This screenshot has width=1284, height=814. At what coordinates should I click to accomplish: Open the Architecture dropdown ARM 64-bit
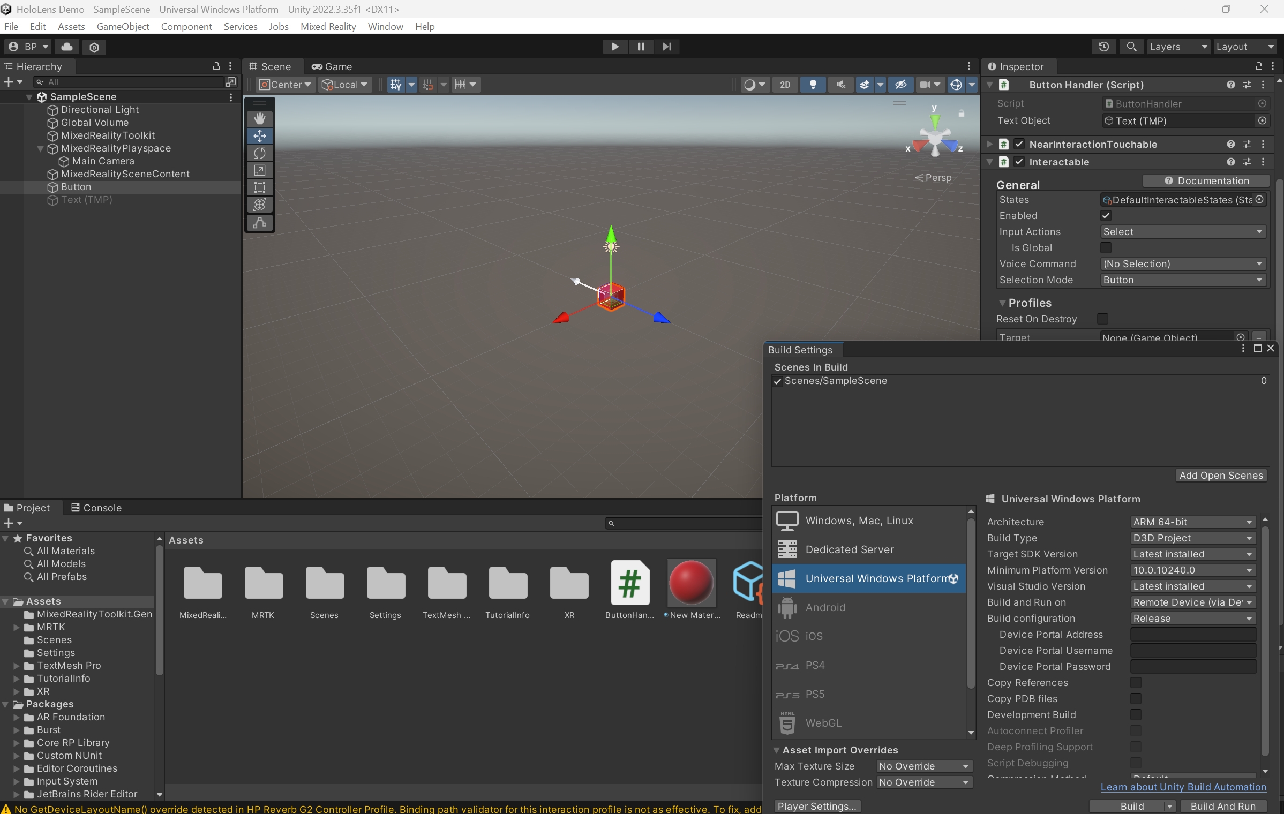(x=1192, y=522)
